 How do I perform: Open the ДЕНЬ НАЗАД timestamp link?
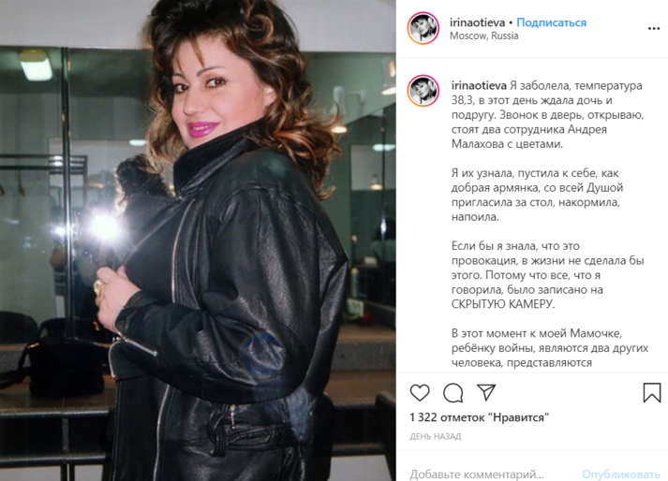pos(436,436)
